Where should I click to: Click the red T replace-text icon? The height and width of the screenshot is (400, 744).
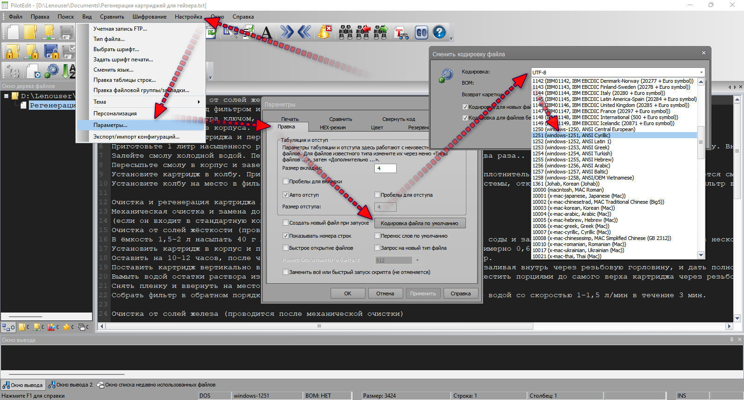pyautogui.click(x=401, y=33)
